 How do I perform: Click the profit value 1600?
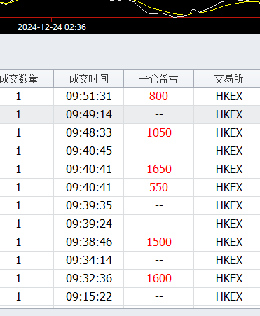(159, 278)
